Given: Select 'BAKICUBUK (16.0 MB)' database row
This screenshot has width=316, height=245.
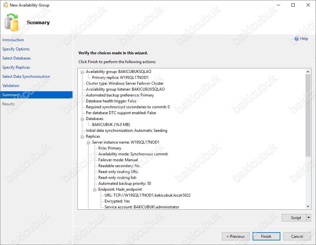Looking at the screenshot, I should pos(111,125).
